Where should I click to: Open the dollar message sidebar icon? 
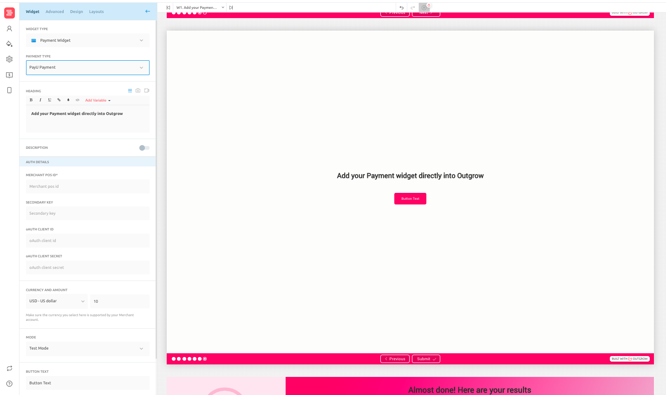pyautogui.click(x=9, y=75)
